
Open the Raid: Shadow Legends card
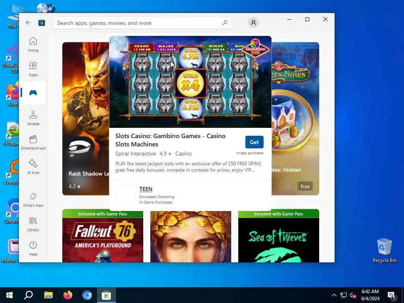(x=86, y=118)
